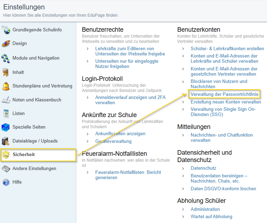Click Geräteverwaltung link
267x223 pixels.
pyautogui.click(x=113, y=141)
